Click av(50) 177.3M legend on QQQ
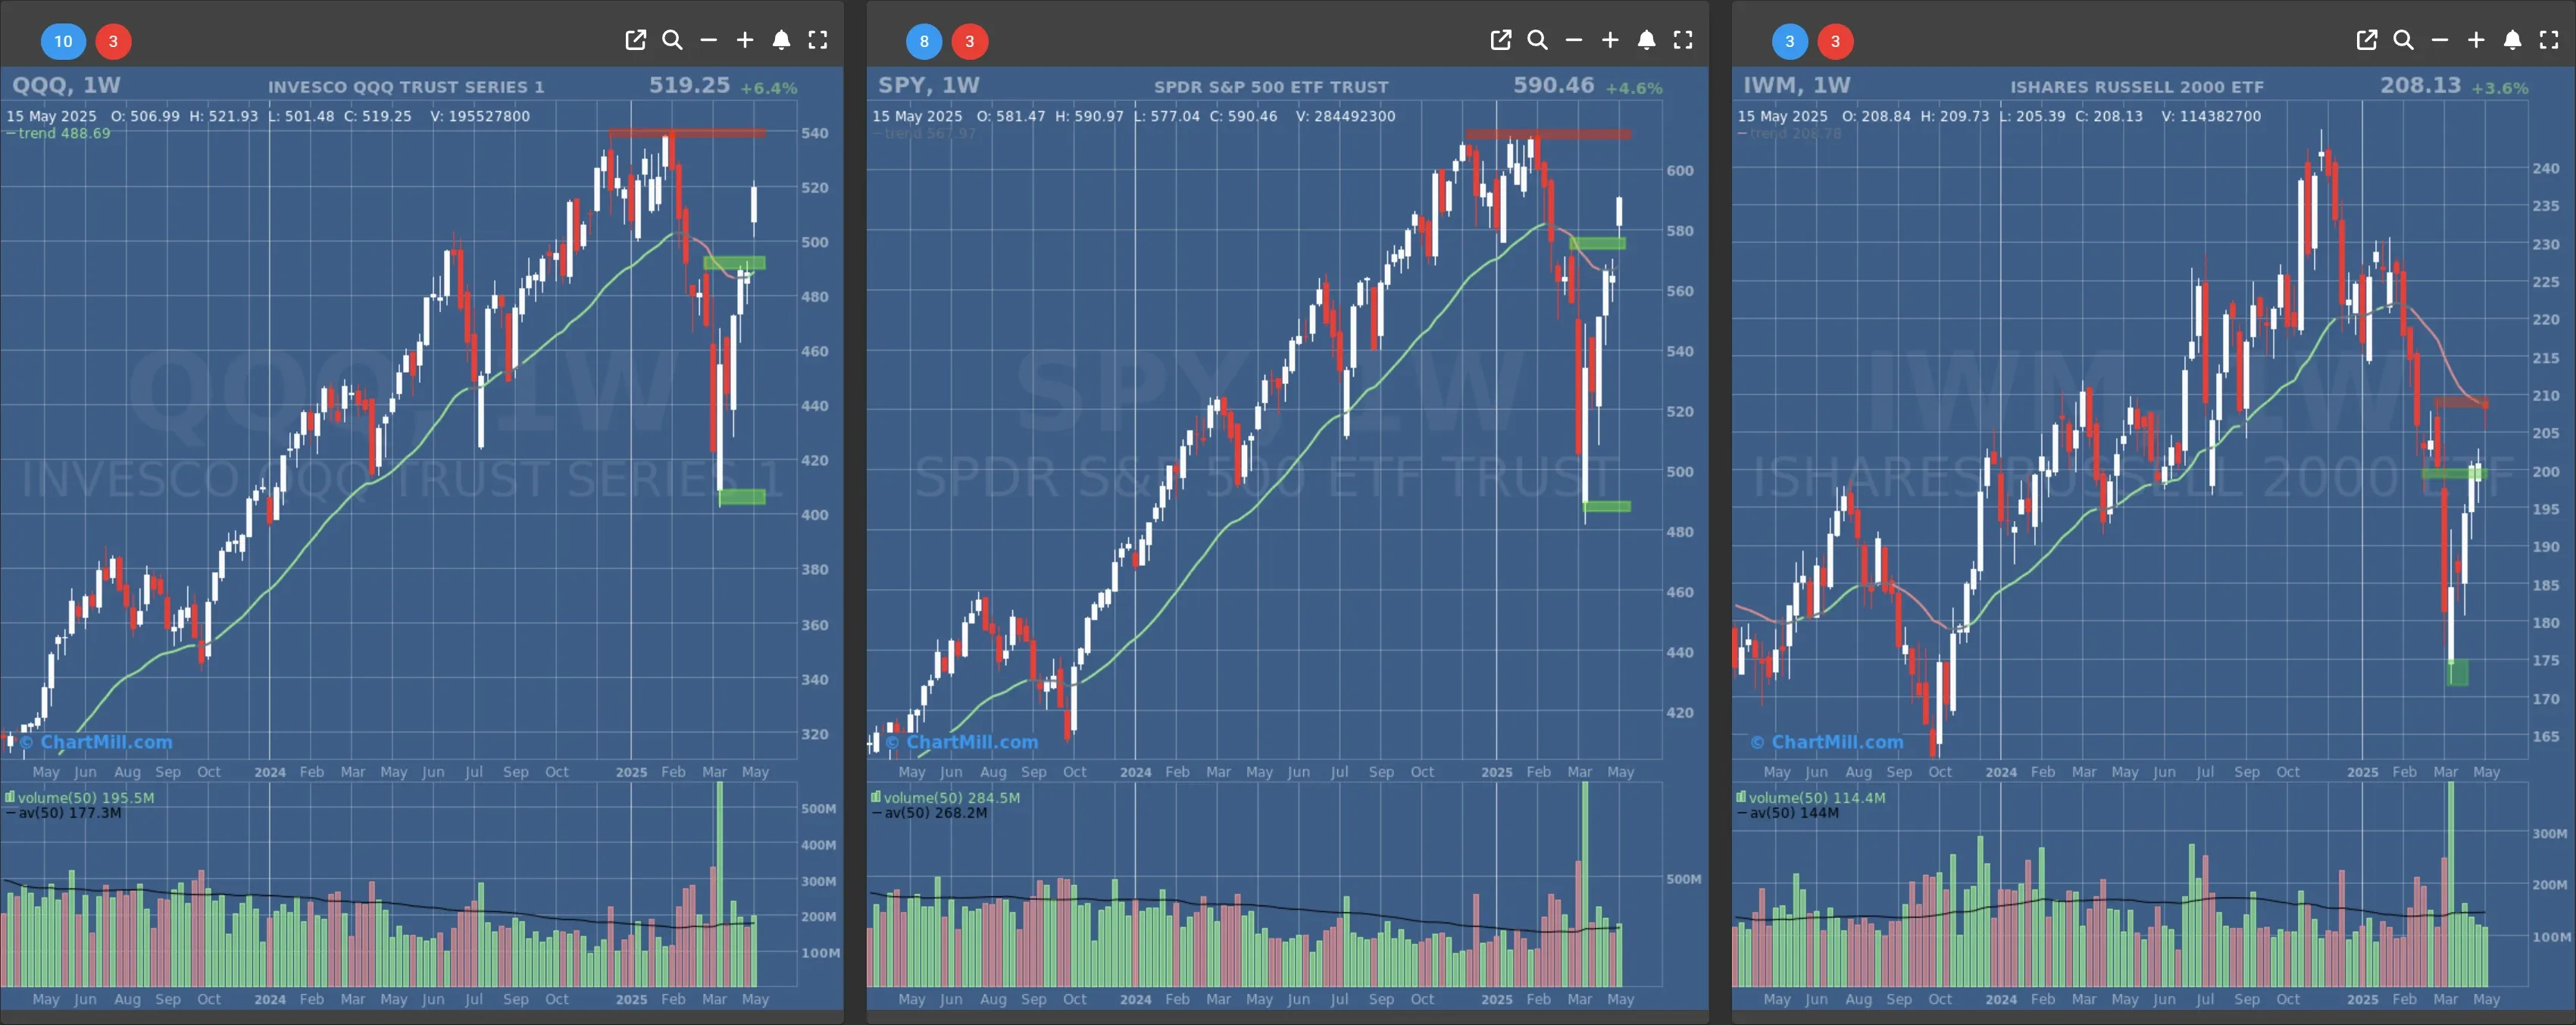The height and width of the screenshot is (1025, 2576). tap(64, 813)
